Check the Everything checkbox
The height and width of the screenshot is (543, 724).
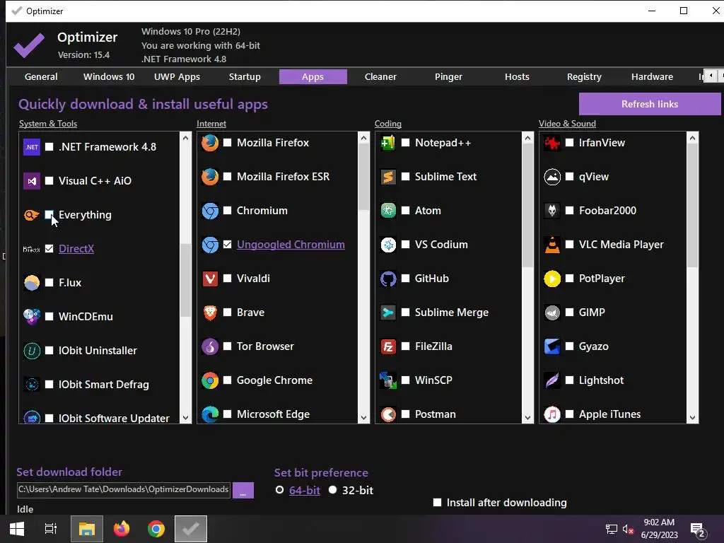(x=49, y=215)
